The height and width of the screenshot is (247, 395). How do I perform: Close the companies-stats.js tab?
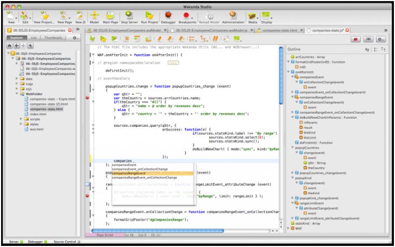[x=347, y=30]
